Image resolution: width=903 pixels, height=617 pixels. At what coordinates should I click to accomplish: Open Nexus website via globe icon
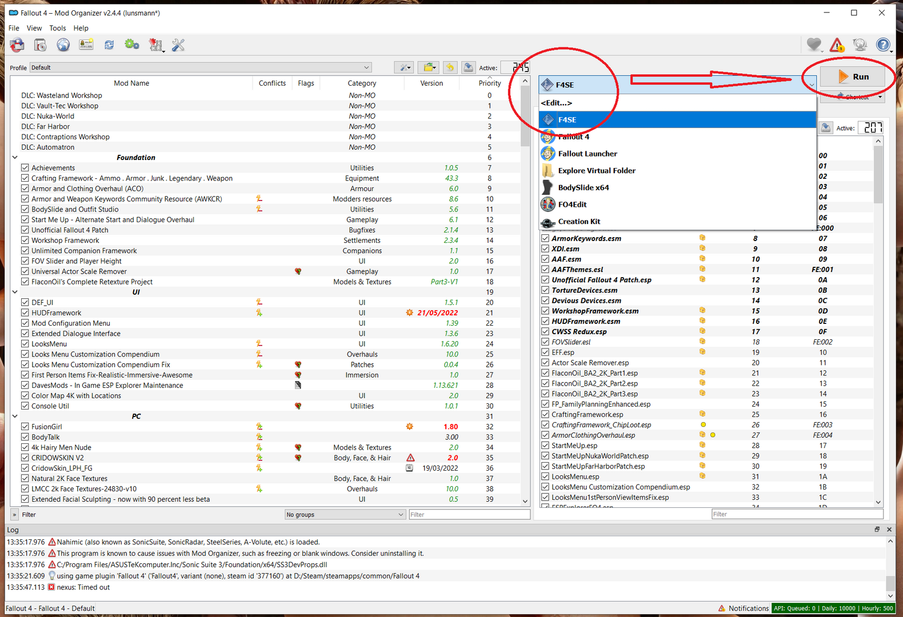(63, 45)
